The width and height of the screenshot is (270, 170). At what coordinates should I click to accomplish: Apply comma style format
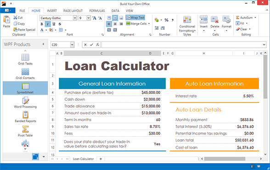(173, 20)
